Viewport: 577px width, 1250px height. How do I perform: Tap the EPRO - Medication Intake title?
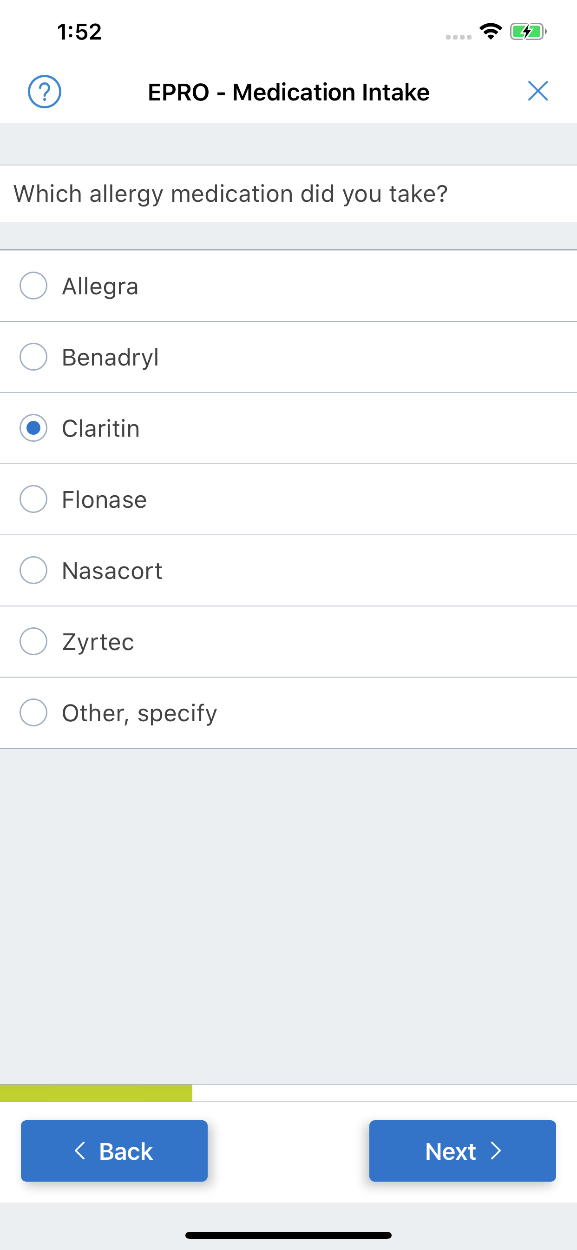coord(288,92)
